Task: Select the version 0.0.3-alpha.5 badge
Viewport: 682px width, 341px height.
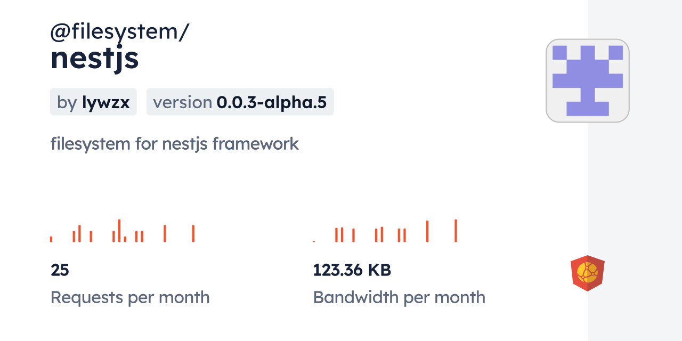Action: point(240,102)
